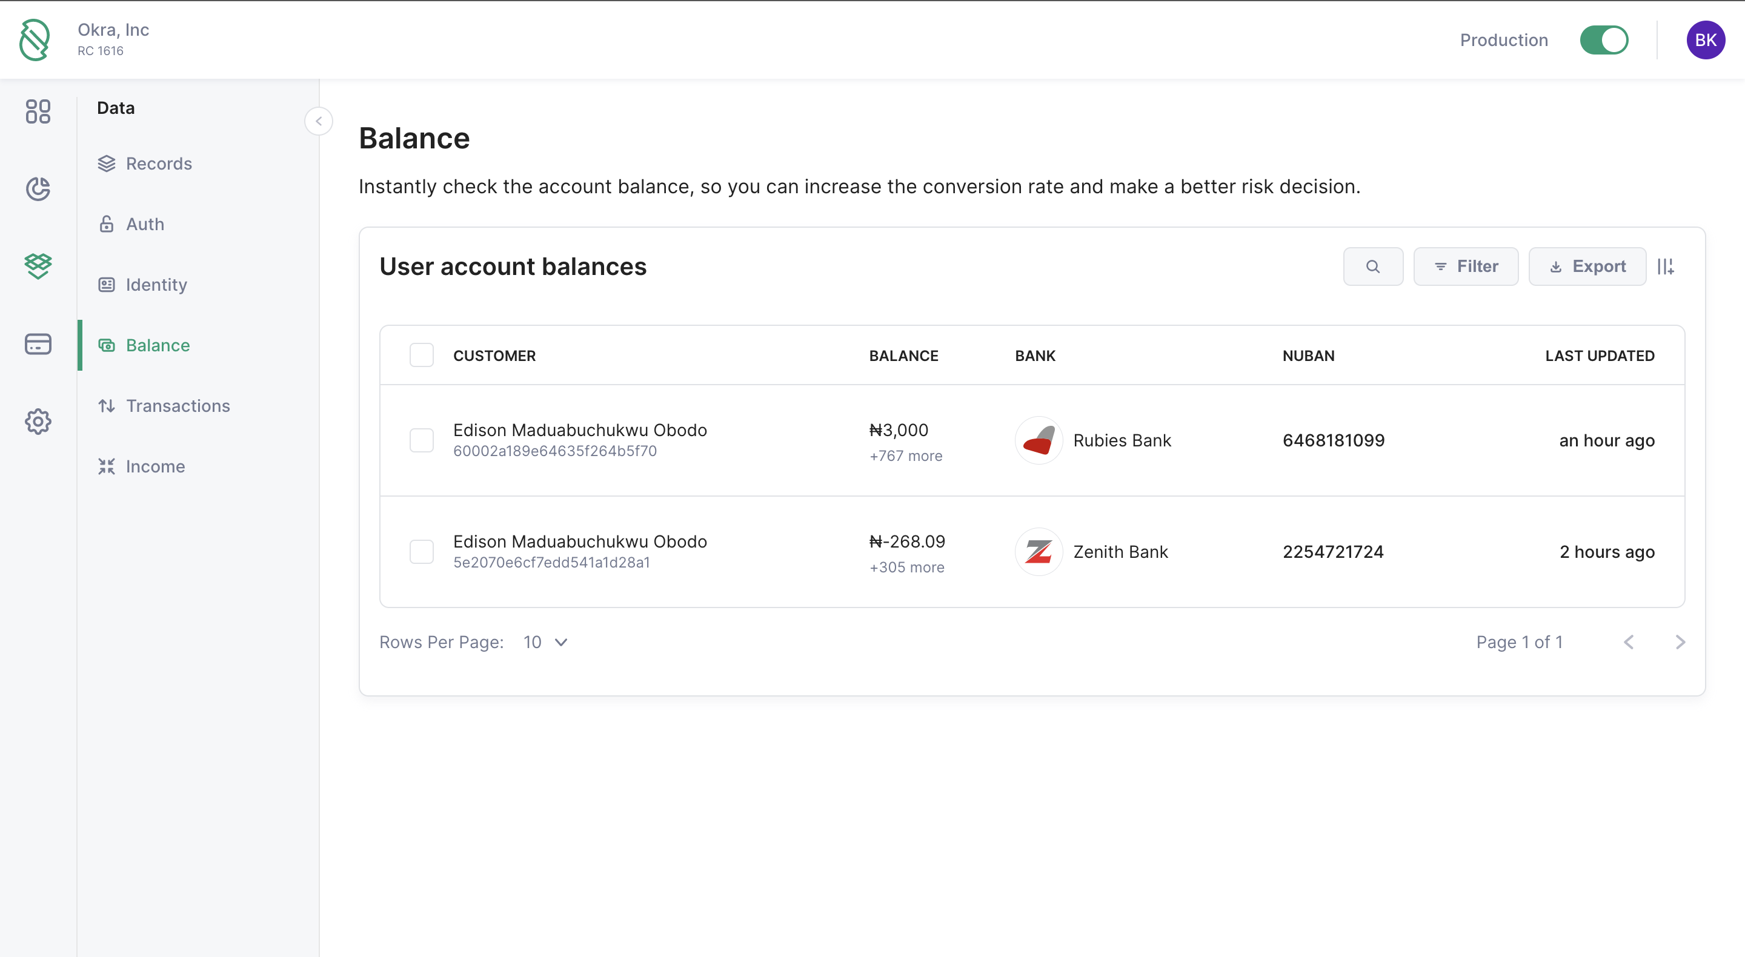Select the stacked layers Data icon
1745x957 pixels.
click(38, 266)
